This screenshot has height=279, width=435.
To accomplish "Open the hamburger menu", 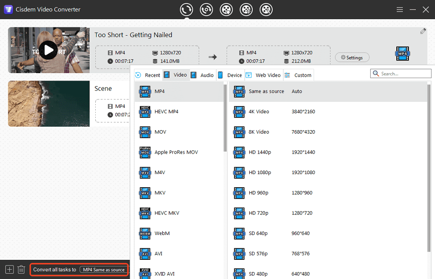I will click(399, 10).
